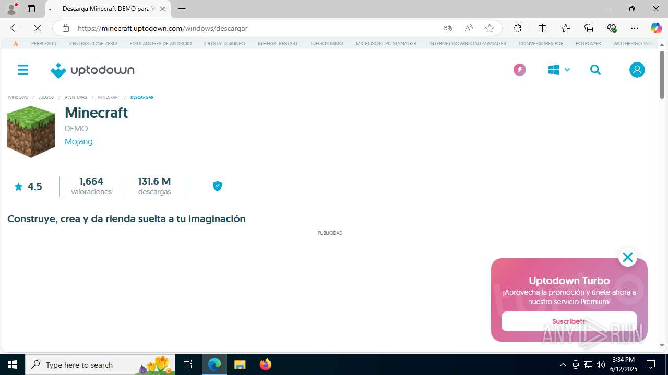The height and width of the screenshot is (375, 668).
Task: Go back in the browser
Action: point(15,28)
